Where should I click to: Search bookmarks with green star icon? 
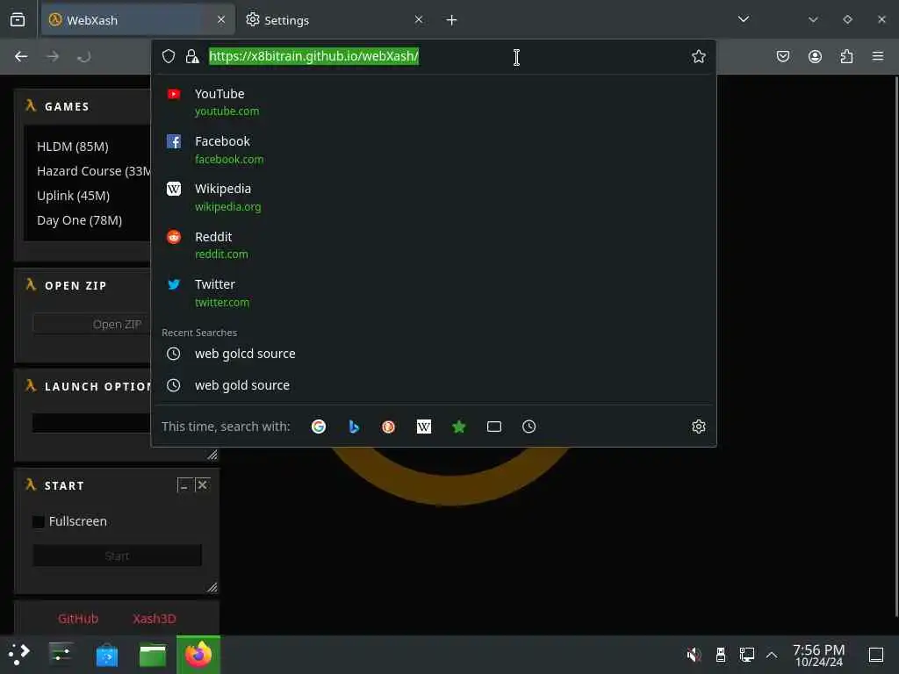pyautogui.click(x=458, y=427)
